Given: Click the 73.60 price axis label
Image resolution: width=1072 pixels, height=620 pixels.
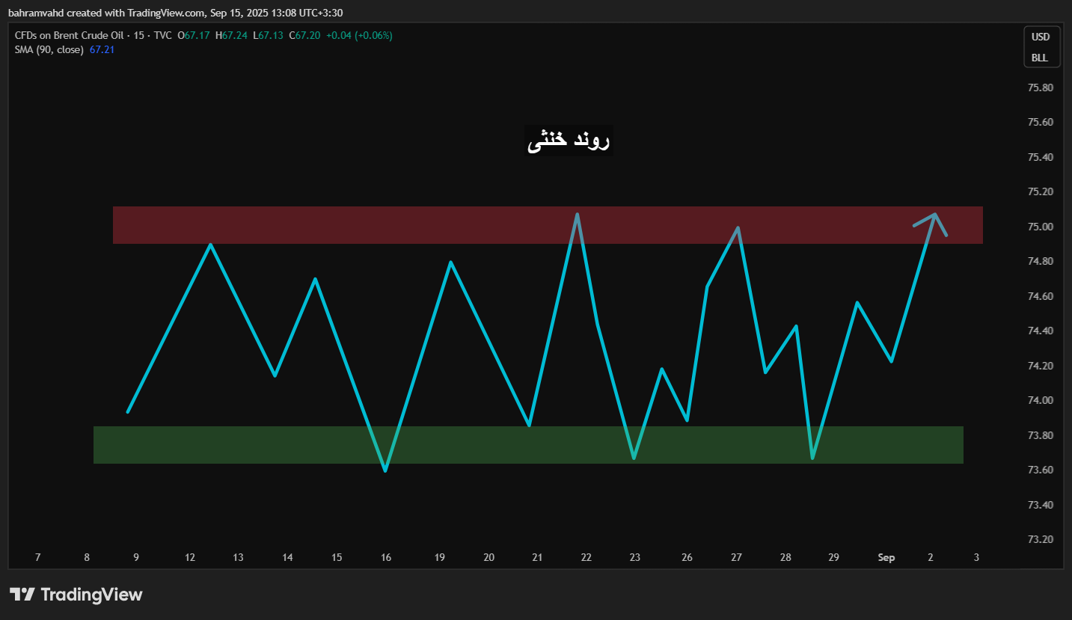Looking at the screenshot, I should 1040,470.
